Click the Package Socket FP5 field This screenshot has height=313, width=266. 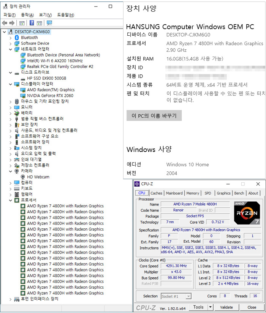tap(195, 216)
